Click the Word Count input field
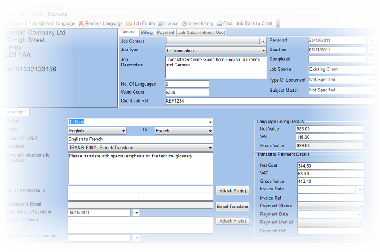380x252 pixels. (x=187, y=93)
